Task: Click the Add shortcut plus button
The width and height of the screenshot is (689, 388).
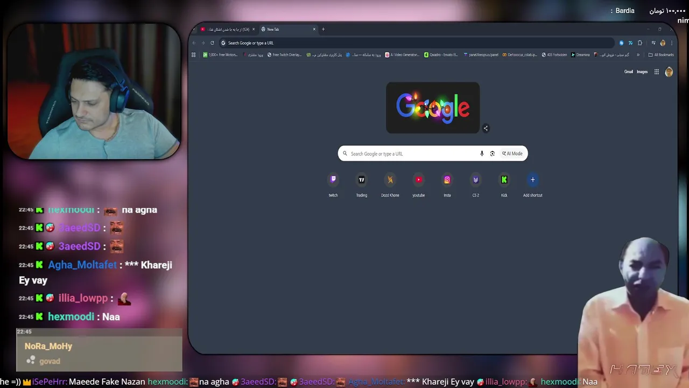Action: point(533,180)
